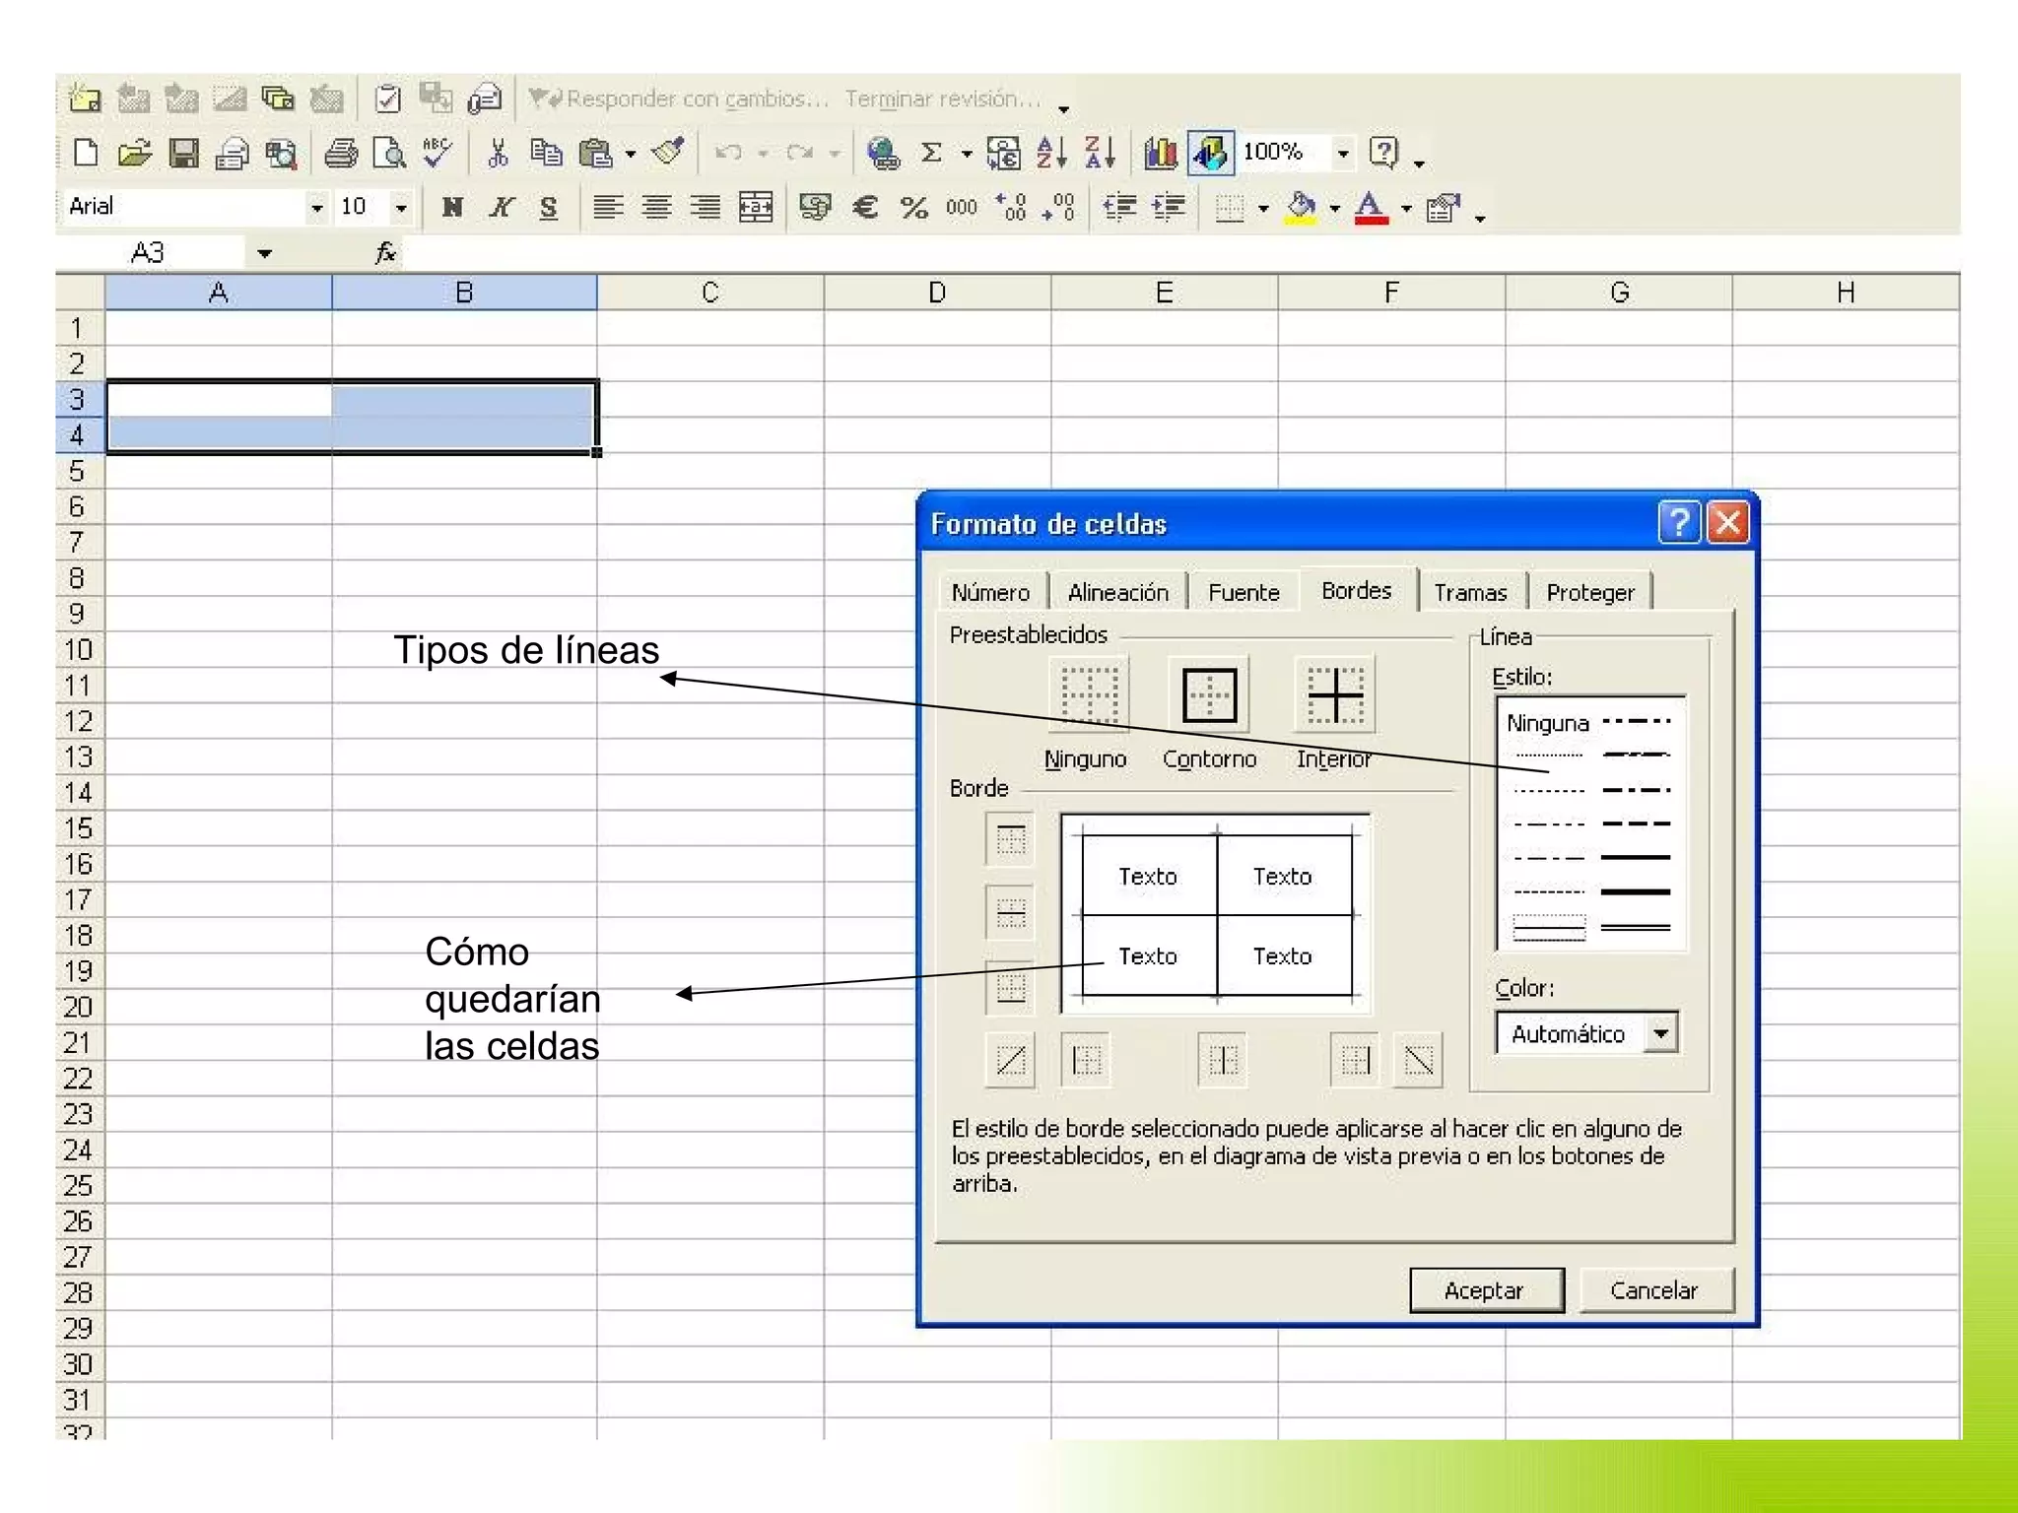This screenshot has height=1513, width=2018.
Task: Select the Contorno border preset
Action: [1209, 695]
